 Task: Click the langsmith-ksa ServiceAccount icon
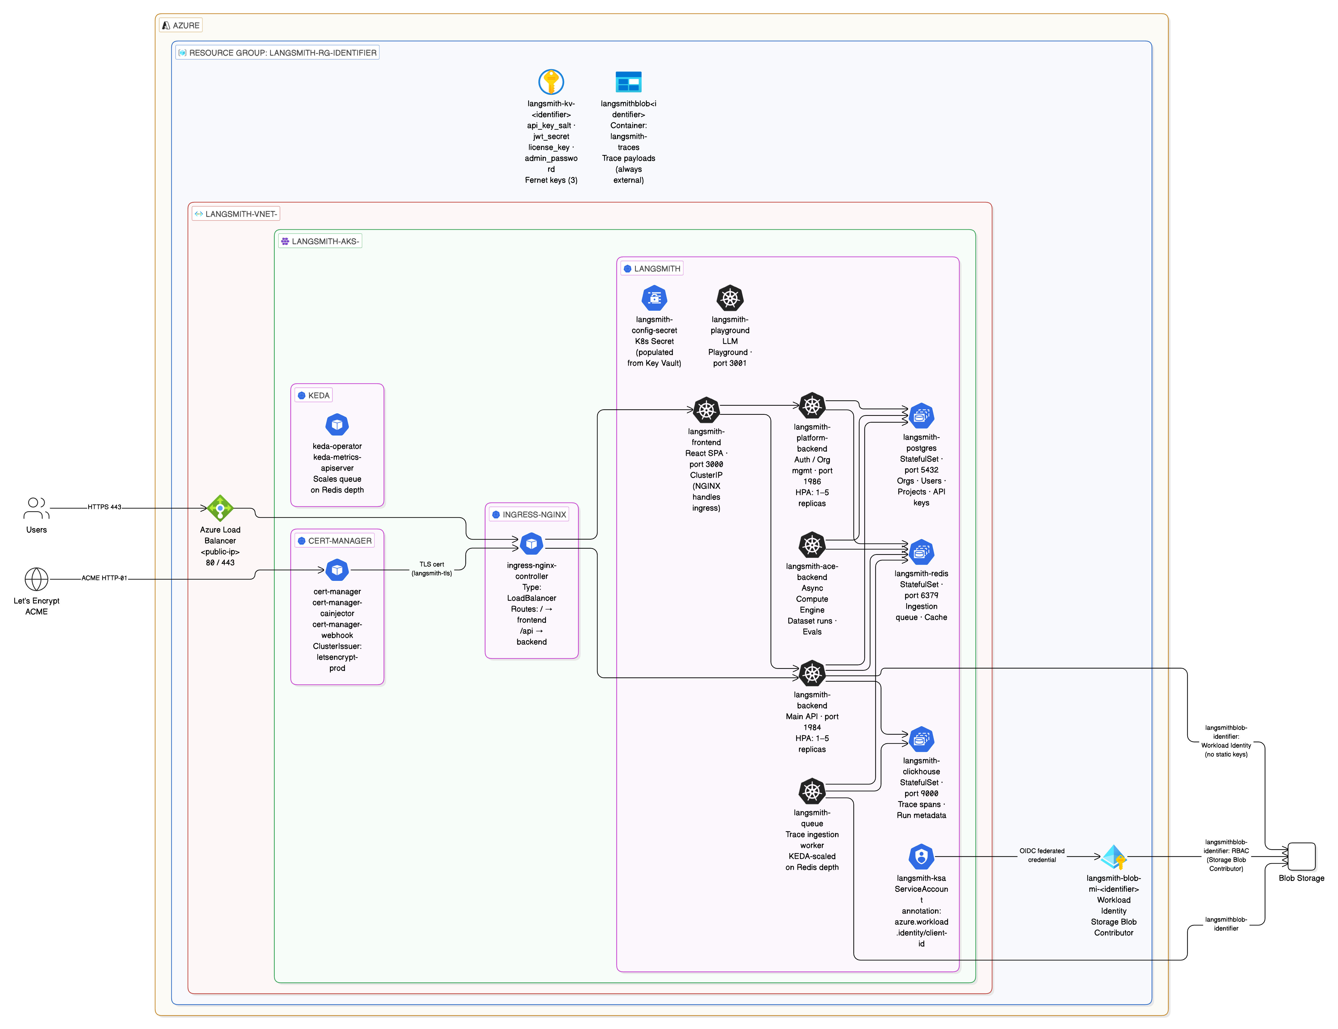pyautogui.click(x=921, y=856)
